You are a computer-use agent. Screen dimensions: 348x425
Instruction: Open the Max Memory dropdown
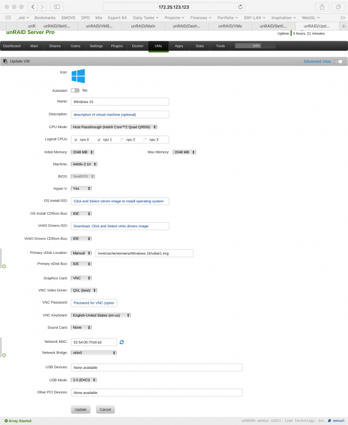tap(185, 152)
